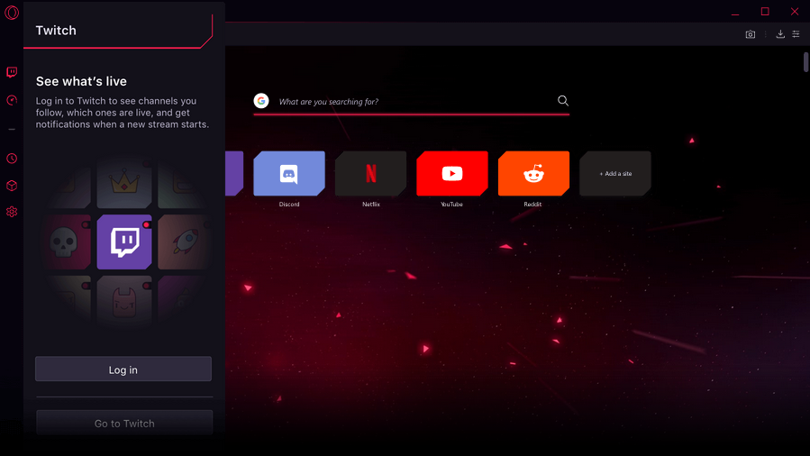The image size is (810, 456).
Task: Open the Netflix speed dial tile
Action: (x=371, y=174)
